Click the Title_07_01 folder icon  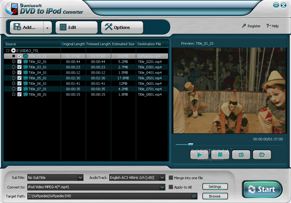coord(26,89)
